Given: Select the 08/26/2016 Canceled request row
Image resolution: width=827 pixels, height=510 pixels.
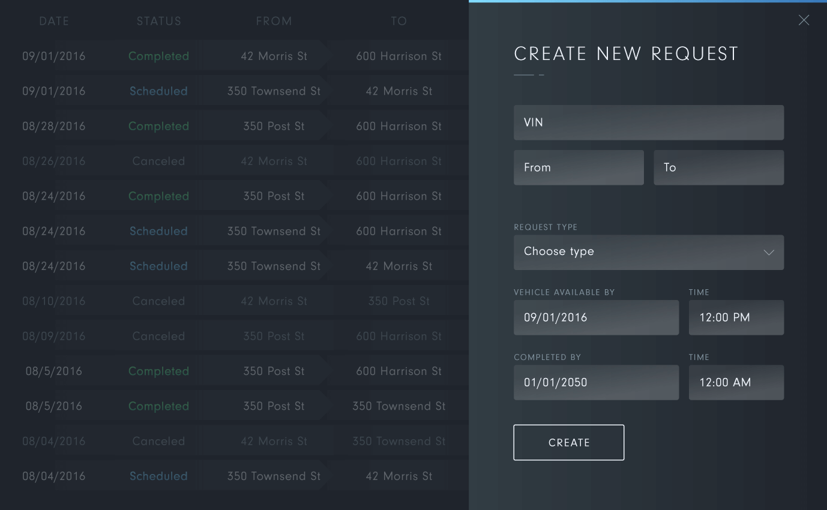Looking at the screenshot, I should coord(234,161).
